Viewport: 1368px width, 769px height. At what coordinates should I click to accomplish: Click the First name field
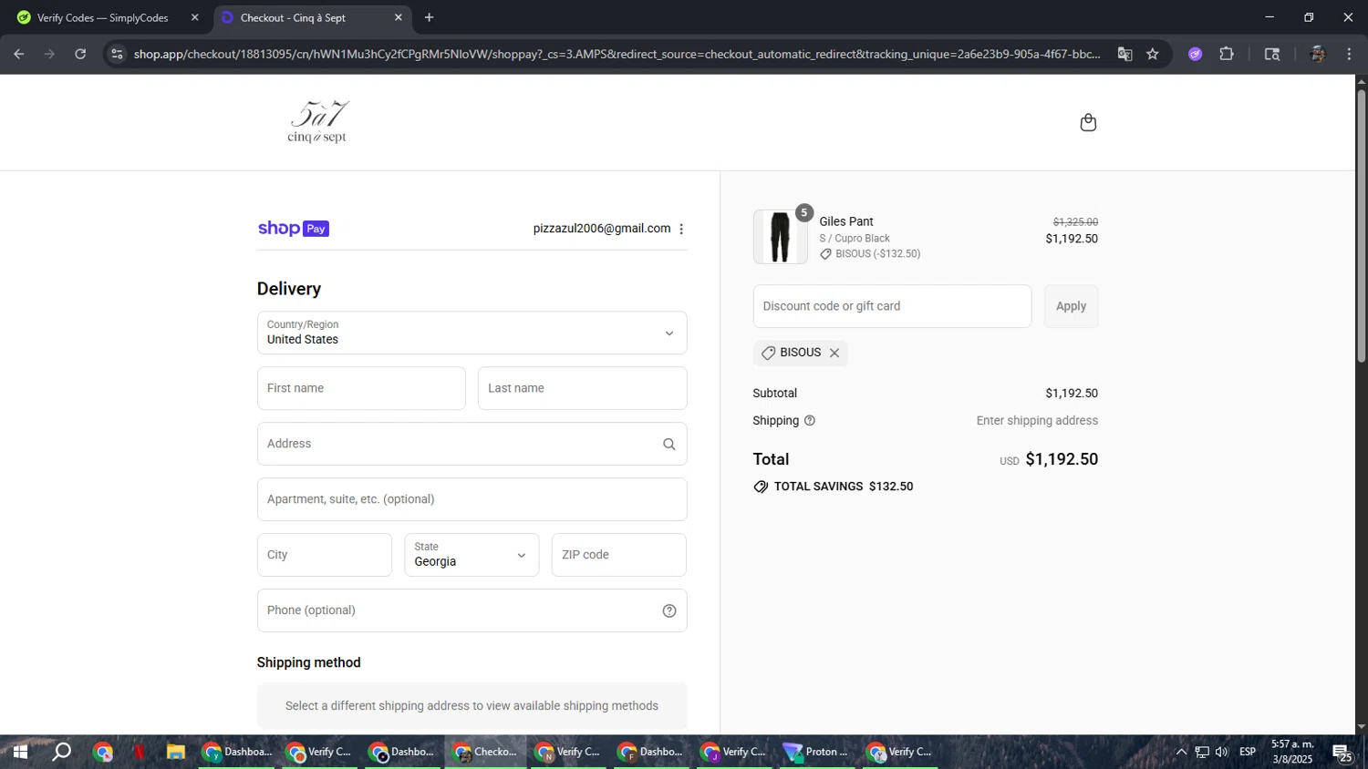[361, 388]
